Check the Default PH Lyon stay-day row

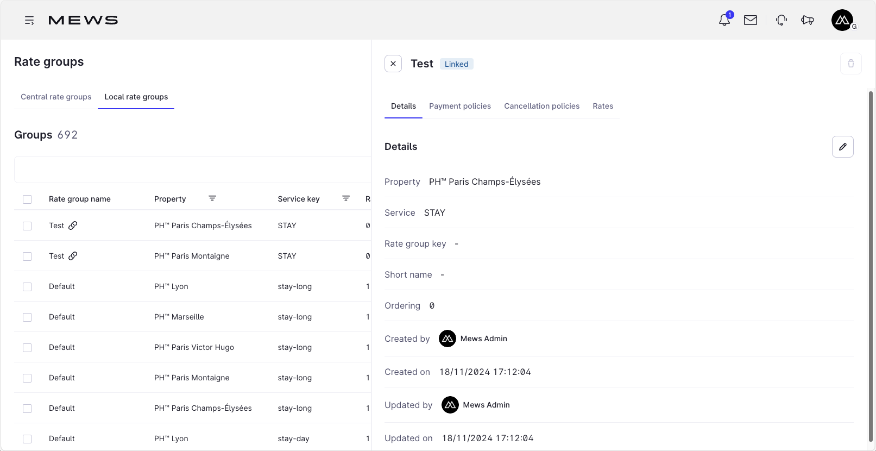pyautogui.click(x=27, y=439)
